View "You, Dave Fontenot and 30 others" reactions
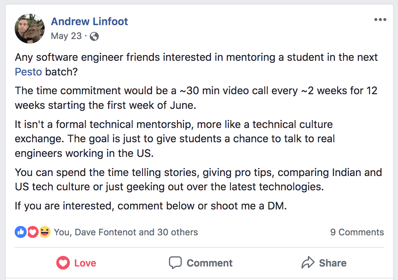 pos(126,232)
